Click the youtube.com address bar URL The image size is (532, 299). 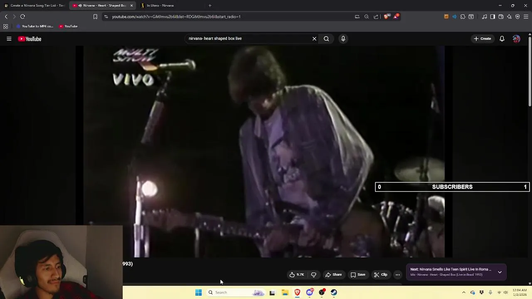point(176,17)
